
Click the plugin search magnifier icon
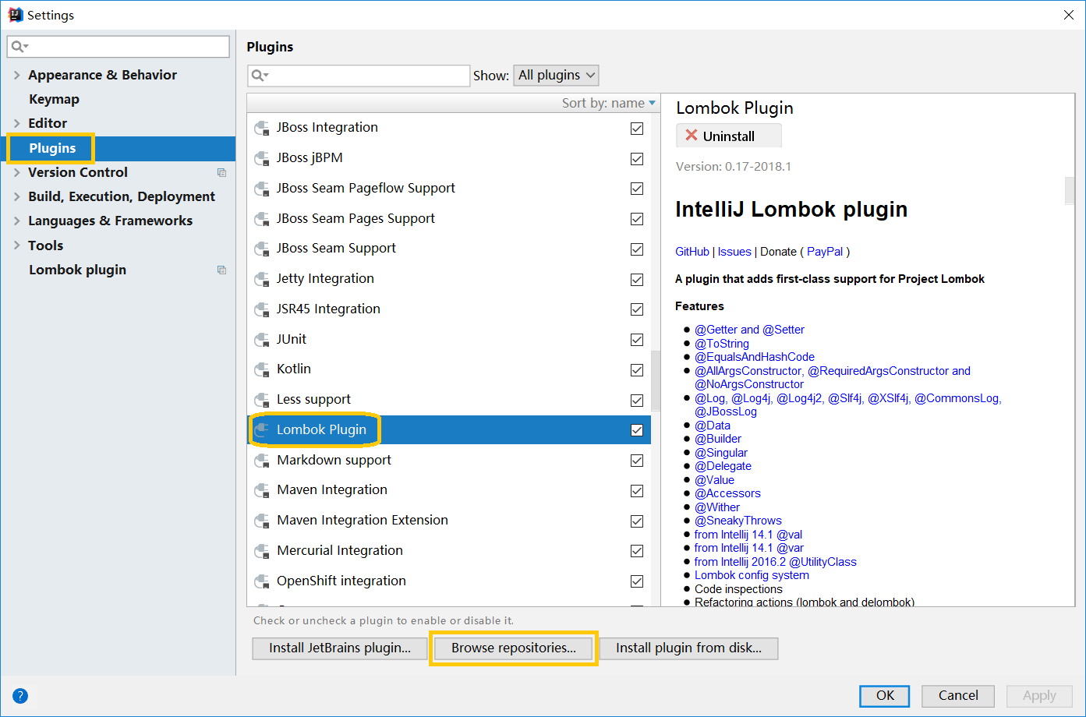click(x=259, y=76)
